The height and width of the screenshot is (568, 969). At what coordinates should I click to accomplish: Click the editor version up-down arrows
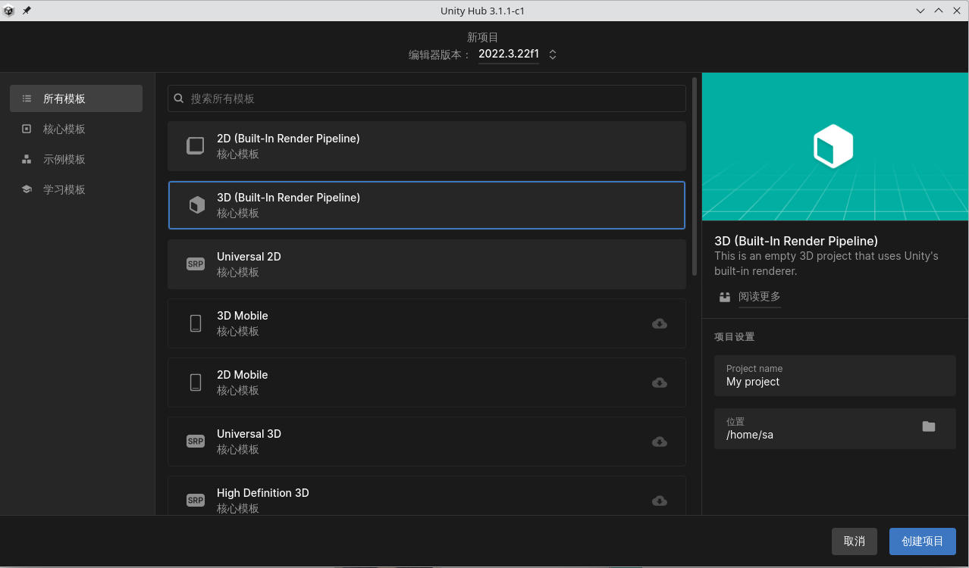(x=553, y=55)
